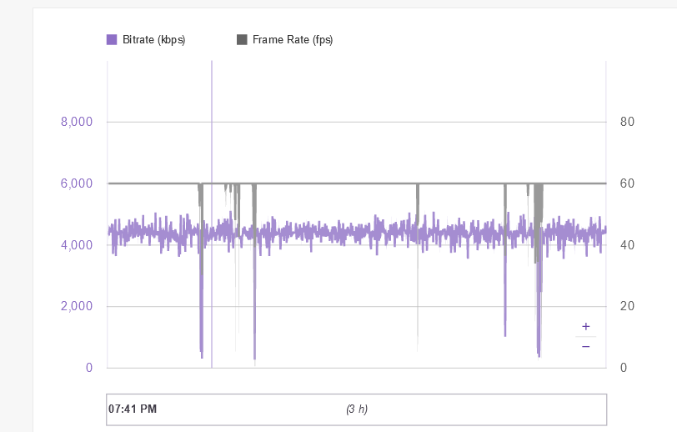
Task: Toggle the Bitrate (kbps) series label
Action: coord(153,39)
